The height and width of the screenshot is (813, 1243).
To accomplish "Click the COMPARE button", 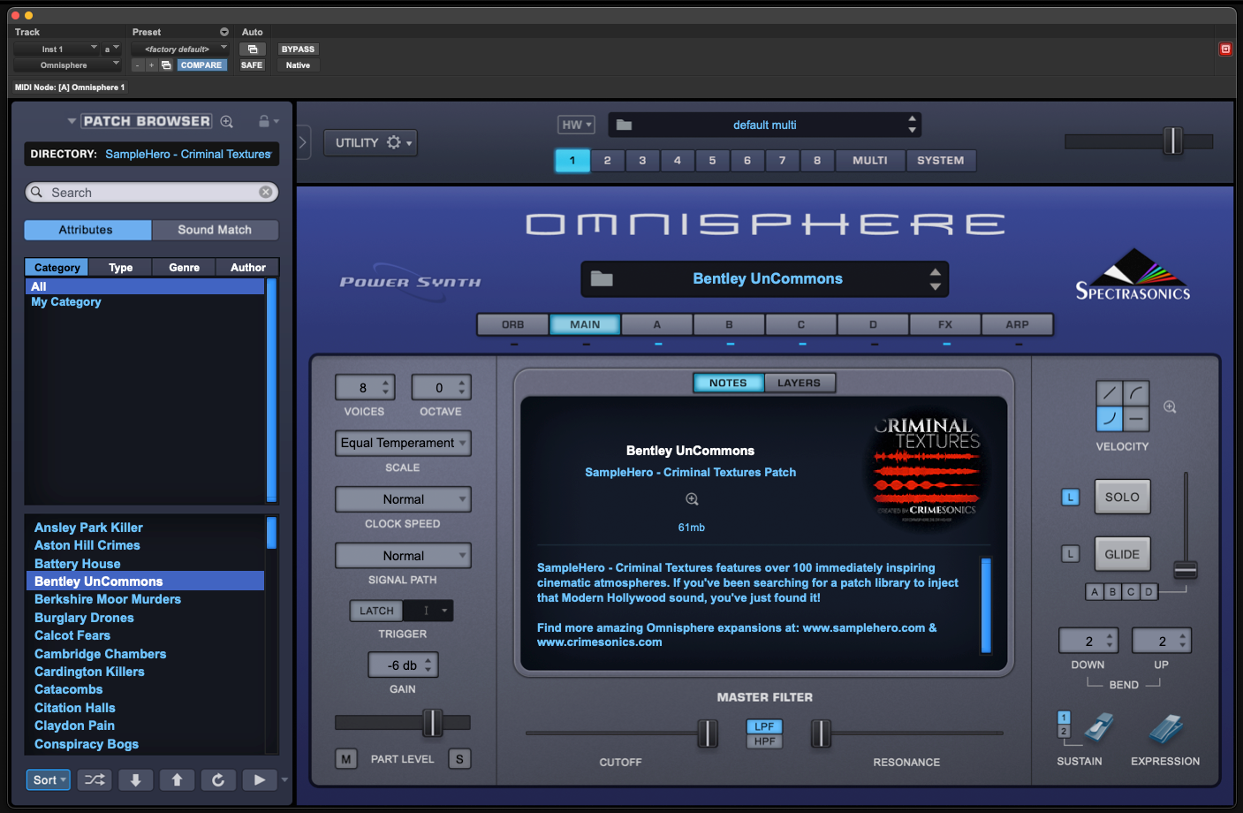I will [201, 65].
